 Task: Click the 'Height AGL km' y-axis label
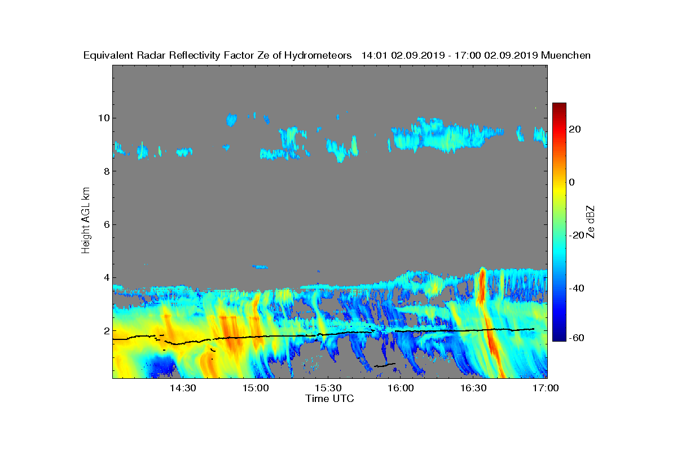click(x=86, y=221)
